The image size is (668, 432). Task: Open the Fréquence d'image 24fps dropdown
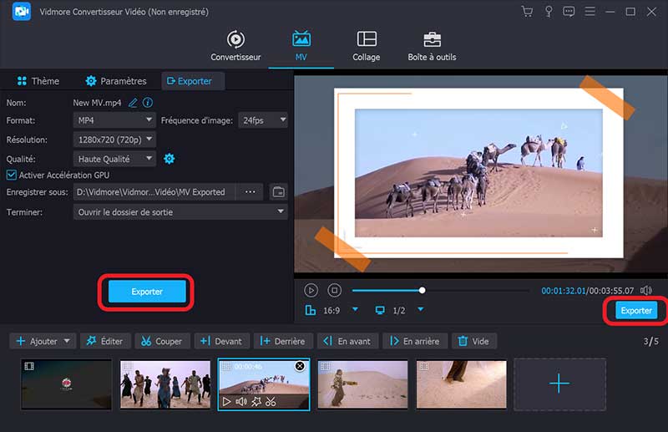263,120
